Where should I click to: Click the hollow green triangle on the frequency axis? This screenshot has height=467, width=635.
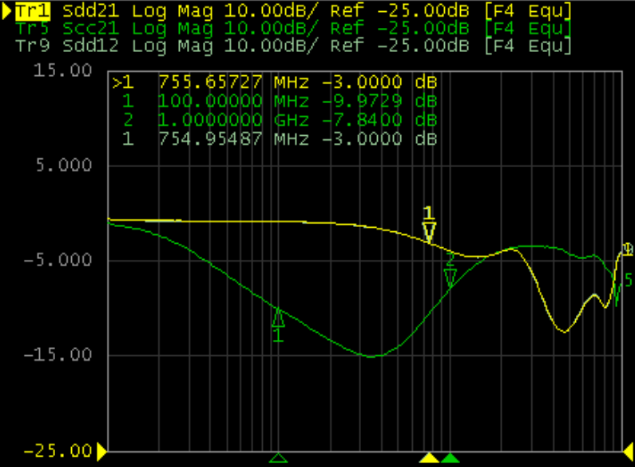(278, 458)
